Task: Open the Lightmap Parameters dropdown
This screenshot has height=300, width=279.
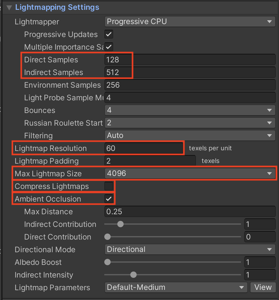Action: coord(176,287)
